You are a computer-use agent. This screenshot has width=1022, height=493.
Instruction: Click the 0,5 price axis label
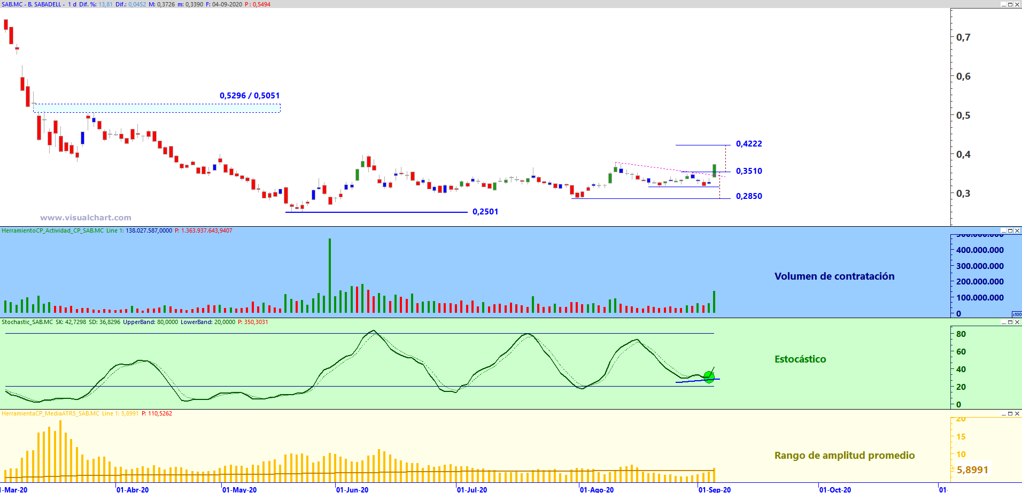pyautogui.click(x=963, y=115)
